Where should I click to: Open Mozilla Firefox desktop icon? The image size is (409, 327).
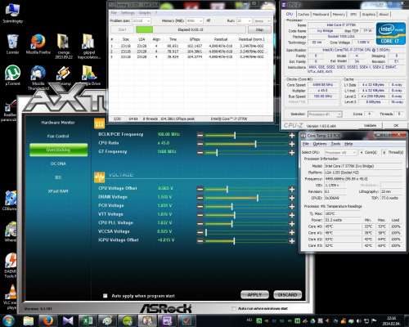[x=38, y=43]
